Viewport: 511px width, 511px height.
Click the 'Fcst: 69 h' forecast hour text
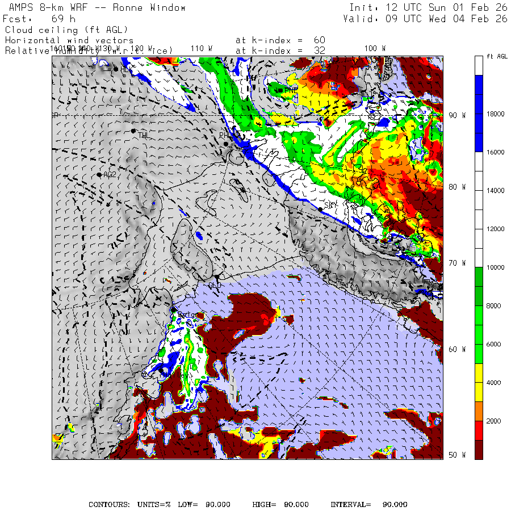coord(39,19)
